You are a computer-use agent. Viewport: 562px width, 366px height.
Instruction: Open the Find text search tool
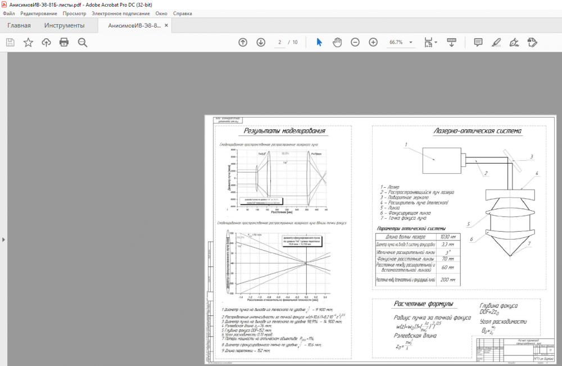83,42
